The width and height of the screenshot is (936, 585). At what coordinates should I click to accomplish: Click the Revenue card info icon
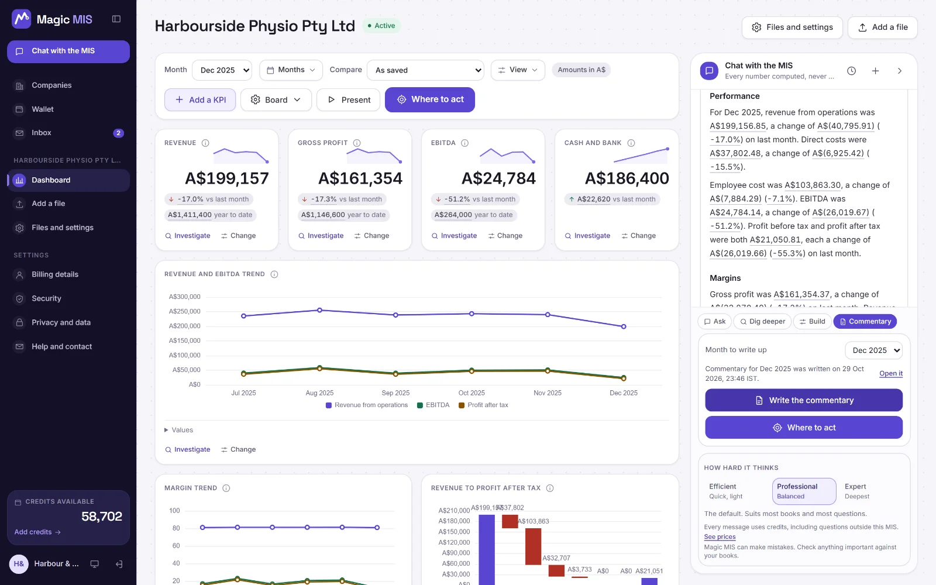point(205,143)
